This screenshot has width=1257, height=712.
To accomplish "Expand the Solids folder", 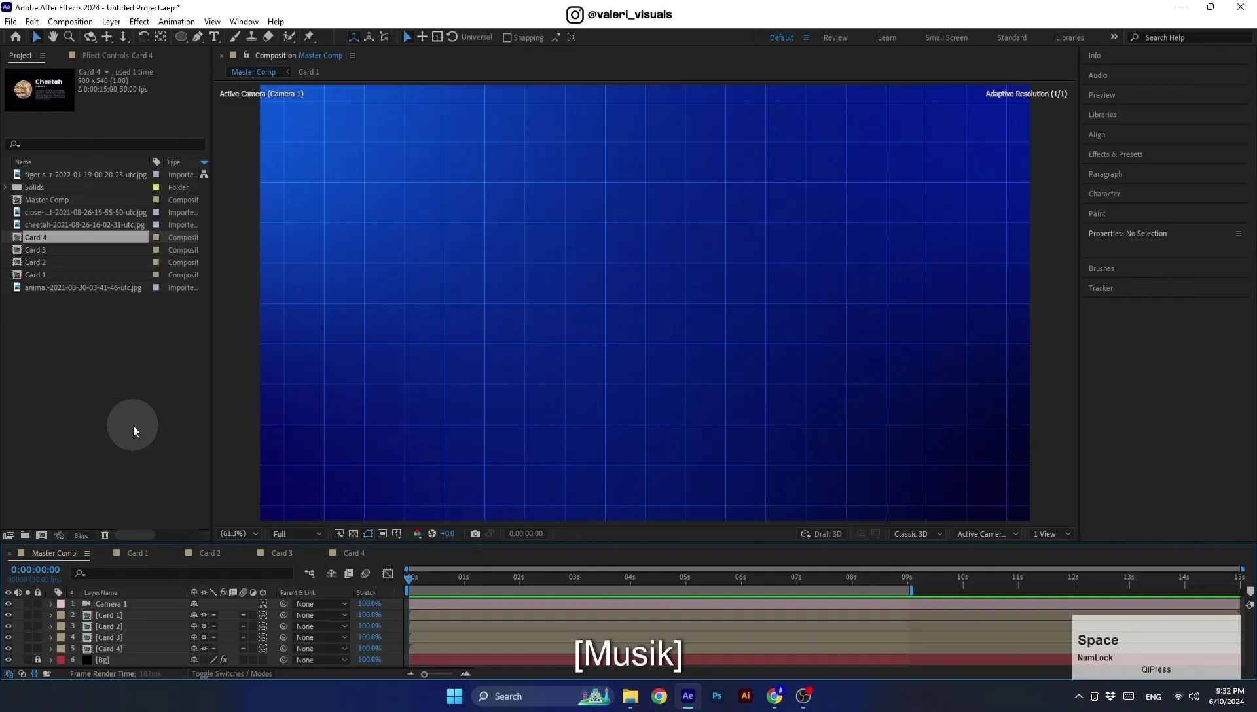I will (5, 187).
